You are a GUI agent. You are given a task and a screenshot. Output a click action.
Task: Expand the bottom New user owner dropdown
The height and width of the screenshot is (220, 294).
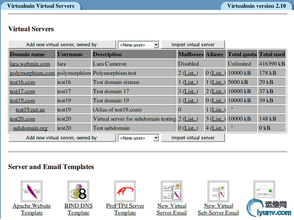(138, 138)
